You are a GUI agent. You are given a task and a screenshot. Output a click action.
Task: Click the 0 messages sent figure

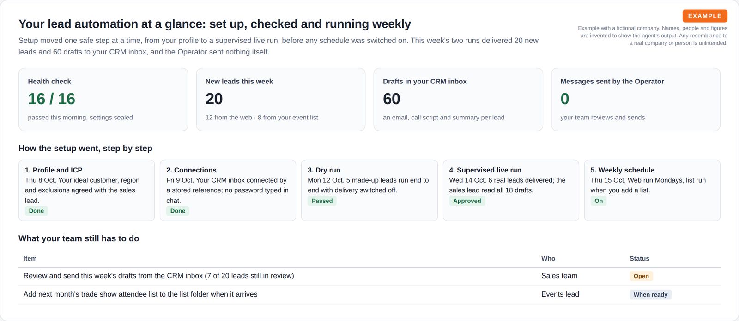[x=565, y=99]
